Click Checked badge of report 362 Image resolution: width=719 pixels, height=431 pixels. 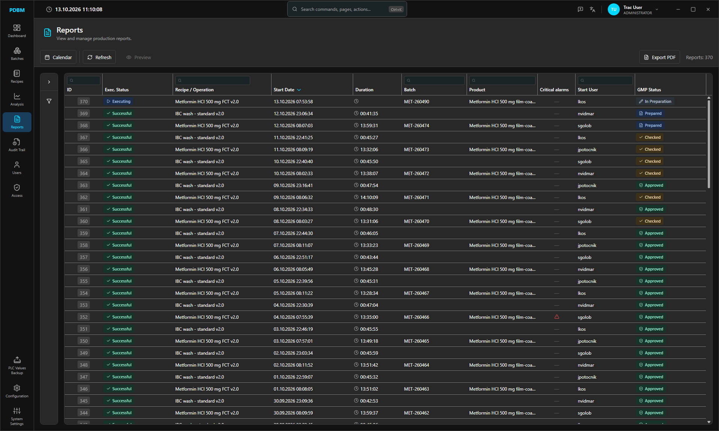650,197
